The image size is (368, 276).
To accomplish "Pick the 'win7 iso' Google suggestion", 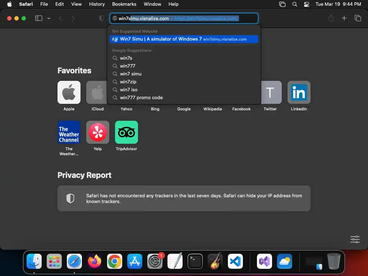I will (x=184, y=89).
